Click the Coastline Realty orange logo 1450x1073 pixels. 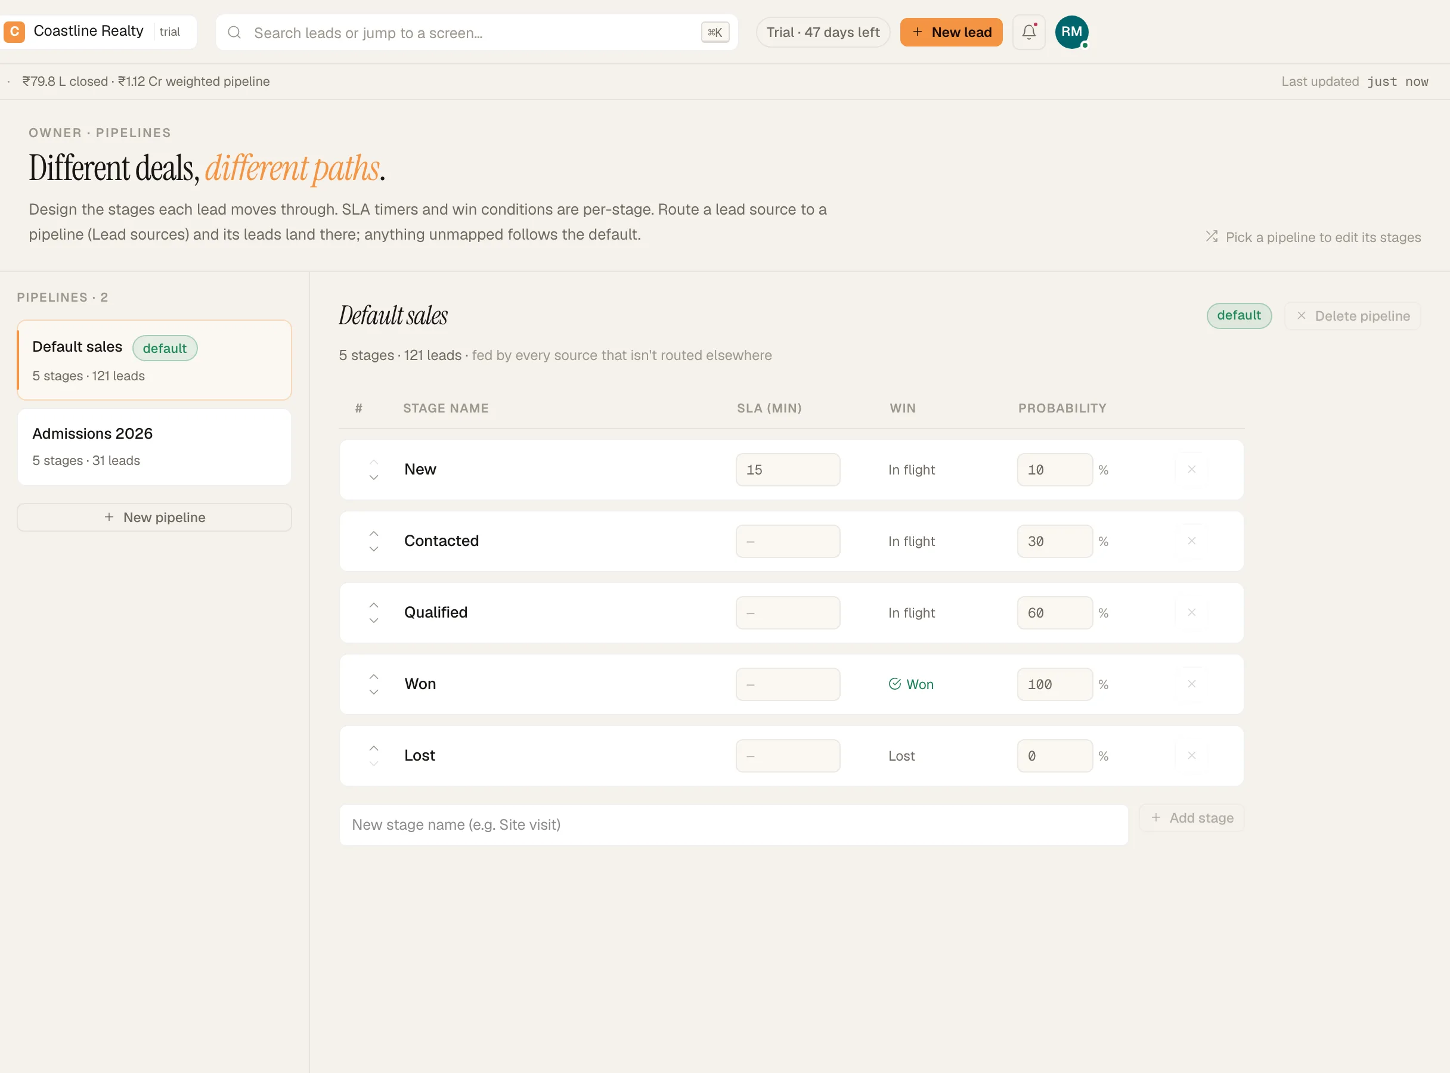[14, 32]
